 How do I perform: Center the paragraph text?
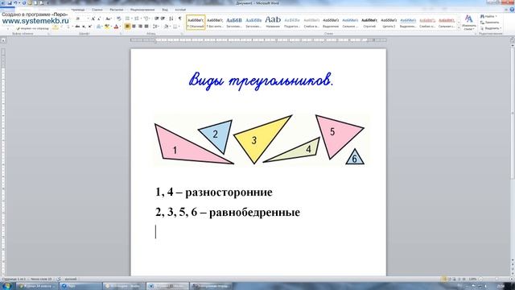134,27
